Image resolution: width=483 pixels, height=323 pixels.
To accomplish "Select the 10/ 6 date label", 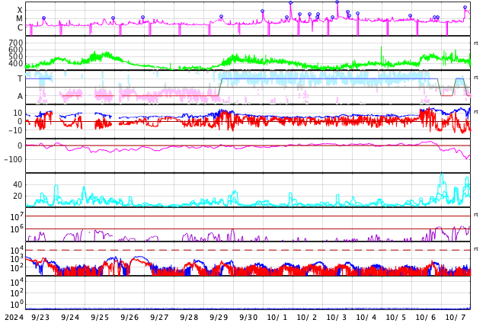I will tap(426, 318).
